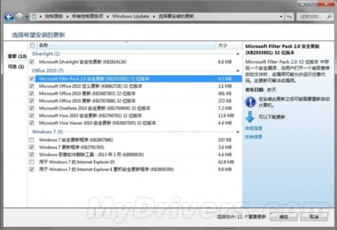Click the search magnifier icon

[x=329, y=17]
